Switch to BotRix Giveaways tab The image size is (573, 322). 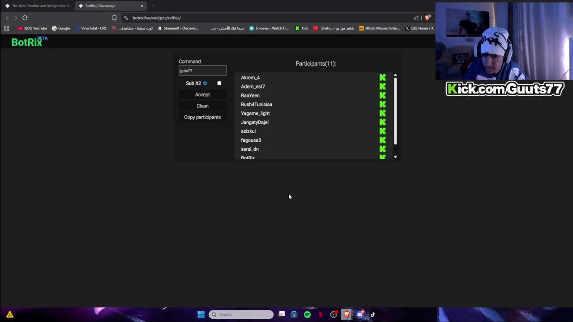pos(110,6)
